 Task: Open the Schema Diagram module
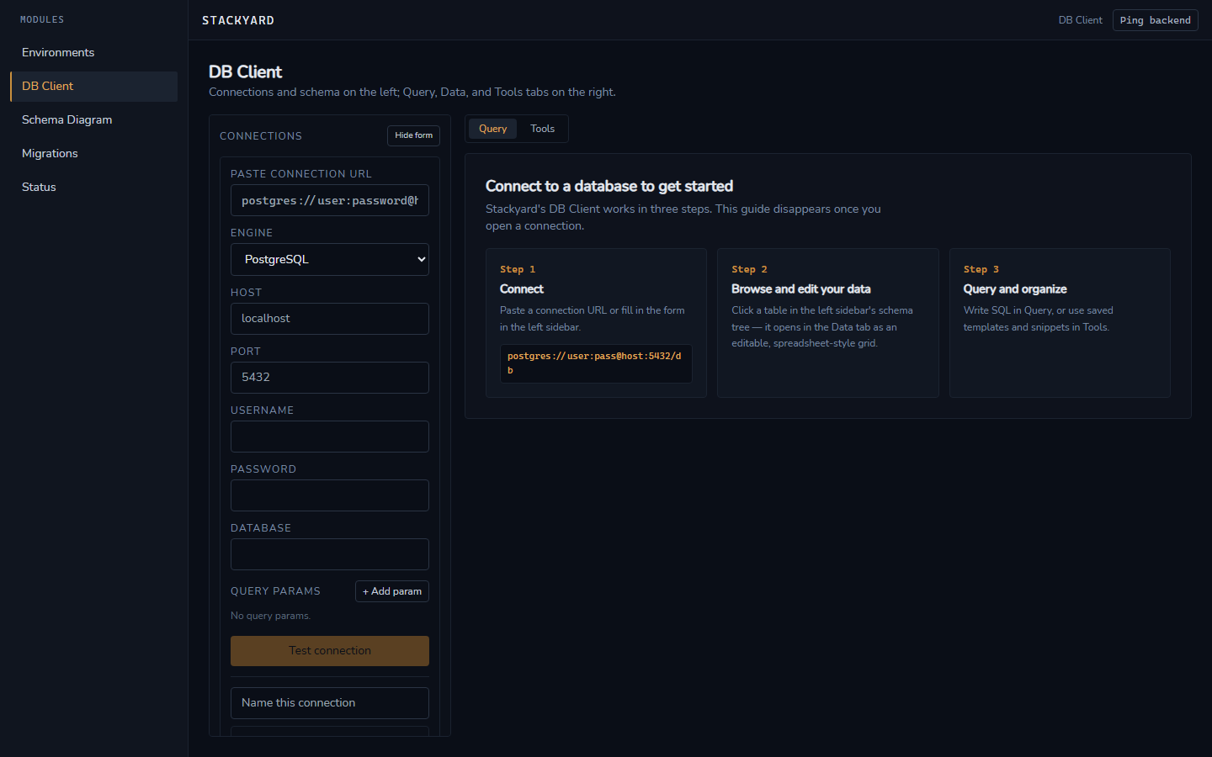pos(93,119)
